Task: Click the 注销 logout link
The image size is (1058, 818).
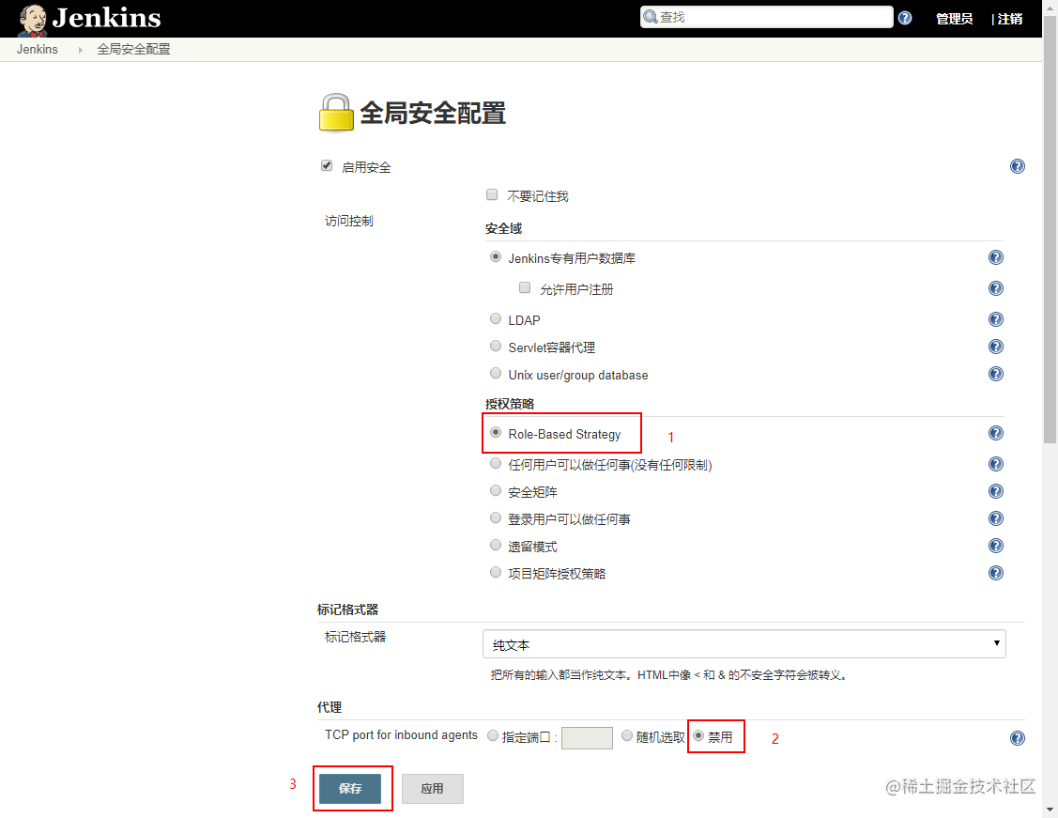Action: pos(1009,19)
